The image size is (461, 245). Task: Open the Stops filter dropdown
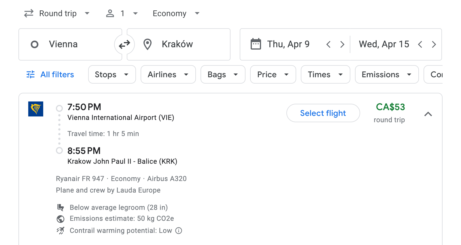[112, 74]
